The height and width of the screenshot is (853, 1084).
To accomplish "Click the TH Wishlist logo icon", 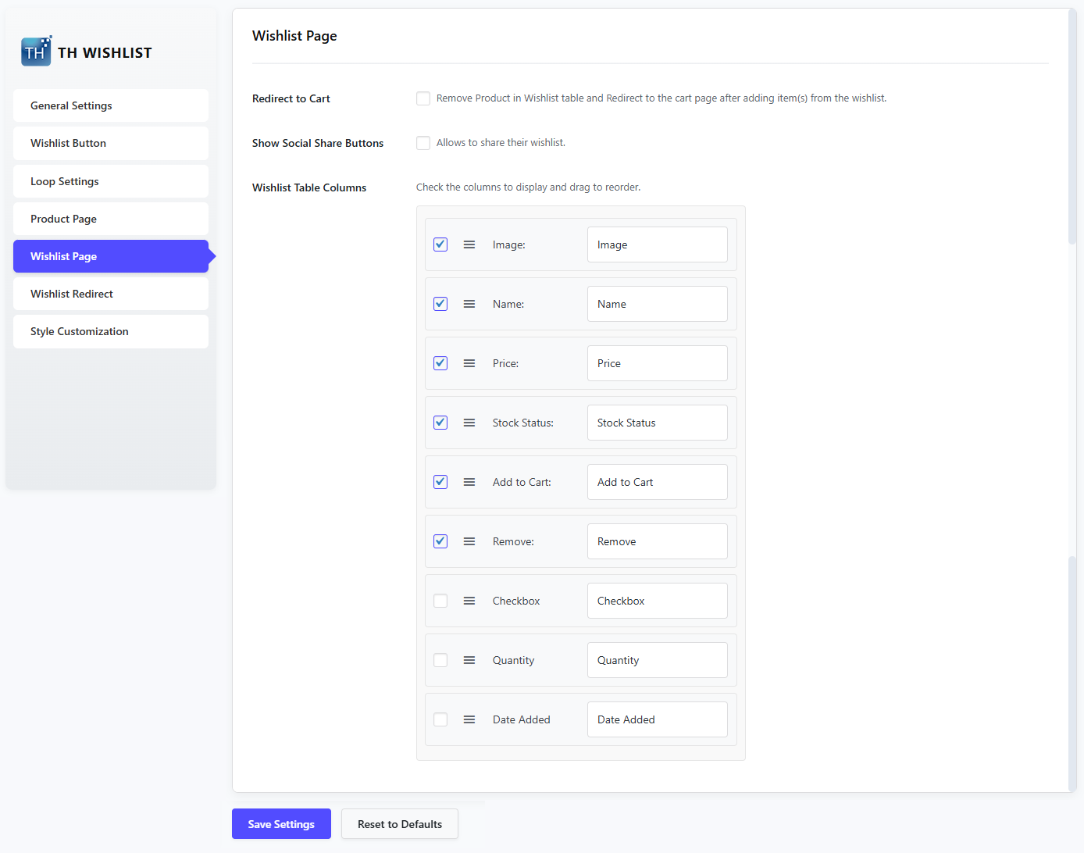I will click(x=36, y=52).
